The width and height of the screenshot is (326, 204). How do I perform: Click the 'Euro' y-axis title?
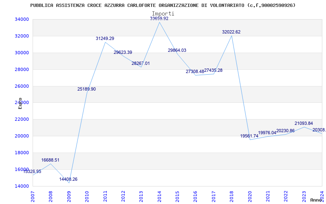20,104
